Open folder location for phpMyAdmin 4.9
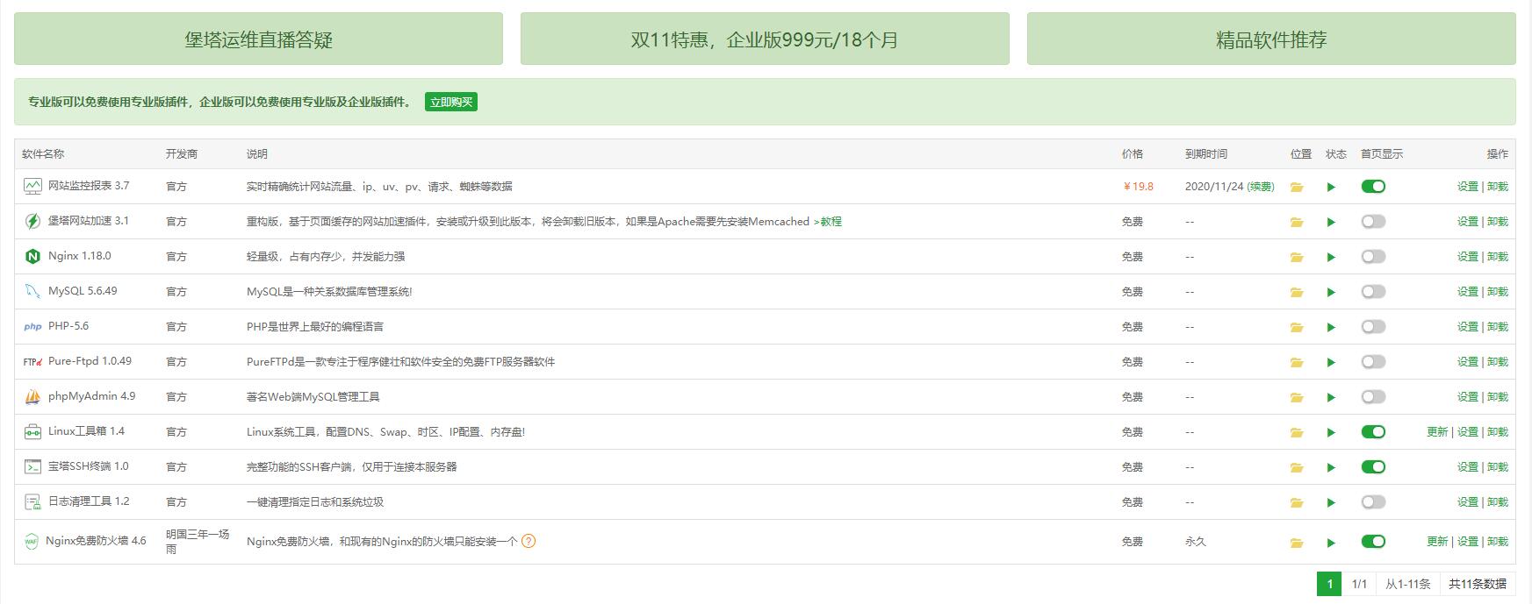The height and width of the screenshot is (604, 1532). 1297,397
